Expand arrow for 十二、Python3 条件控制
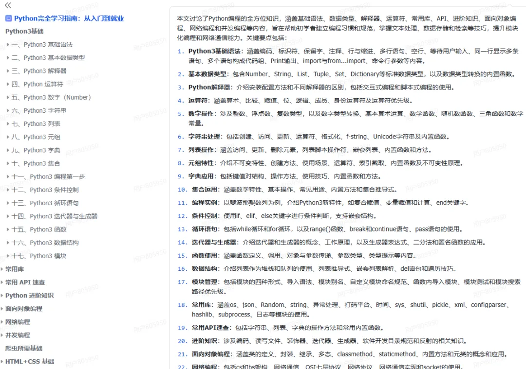526x369 pixels. (8, 190)
